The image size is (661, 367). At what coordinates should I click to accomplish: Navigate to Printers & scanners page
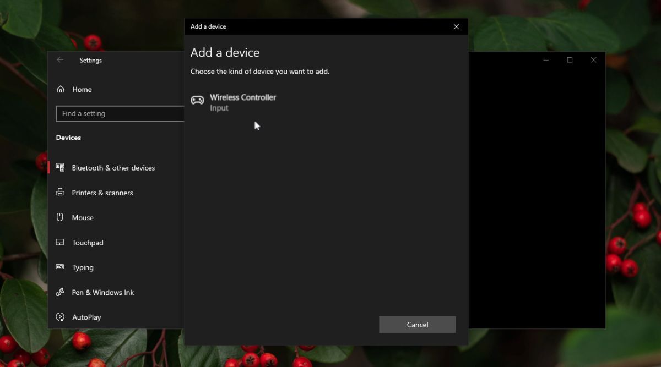102,193
